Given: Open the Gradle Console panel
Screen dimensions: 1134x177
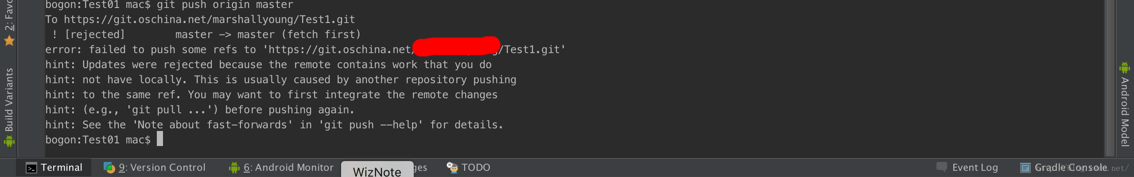Looking at the screenshot, I should (x=1064, y=168).
